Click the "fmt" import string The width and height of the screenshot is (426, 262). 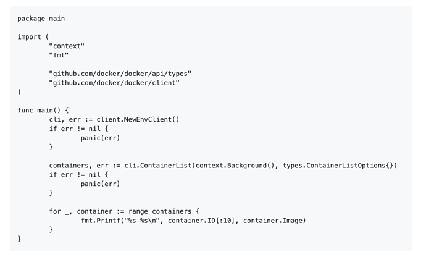click(59, 55)
